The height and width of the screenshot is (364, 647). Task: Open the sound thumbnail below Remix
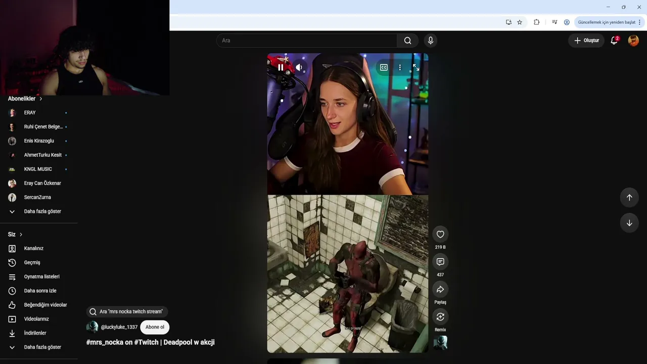pyautogui.click(x=440, y=343)
